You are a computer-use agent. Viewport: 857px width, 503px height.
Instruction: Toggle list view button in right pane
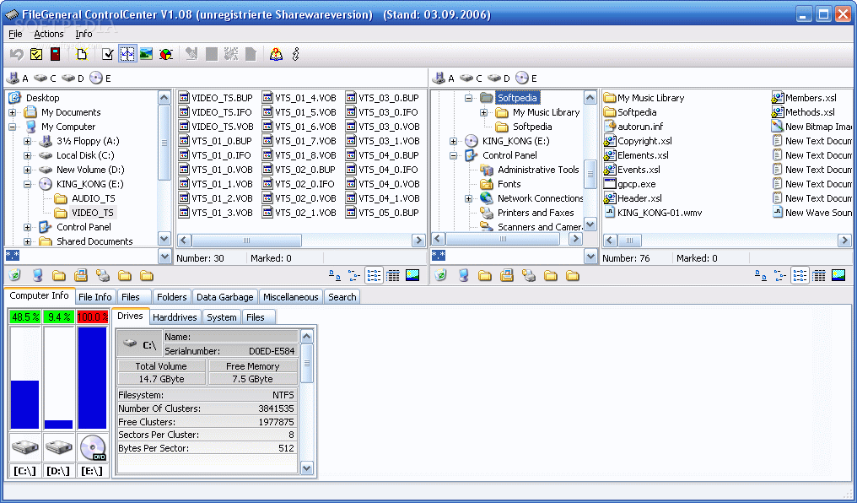(x=800, y=275)
